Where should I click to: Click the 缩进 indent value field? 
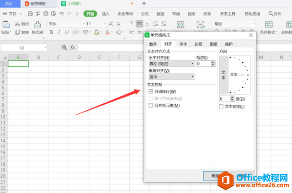(x=203, y=64)
